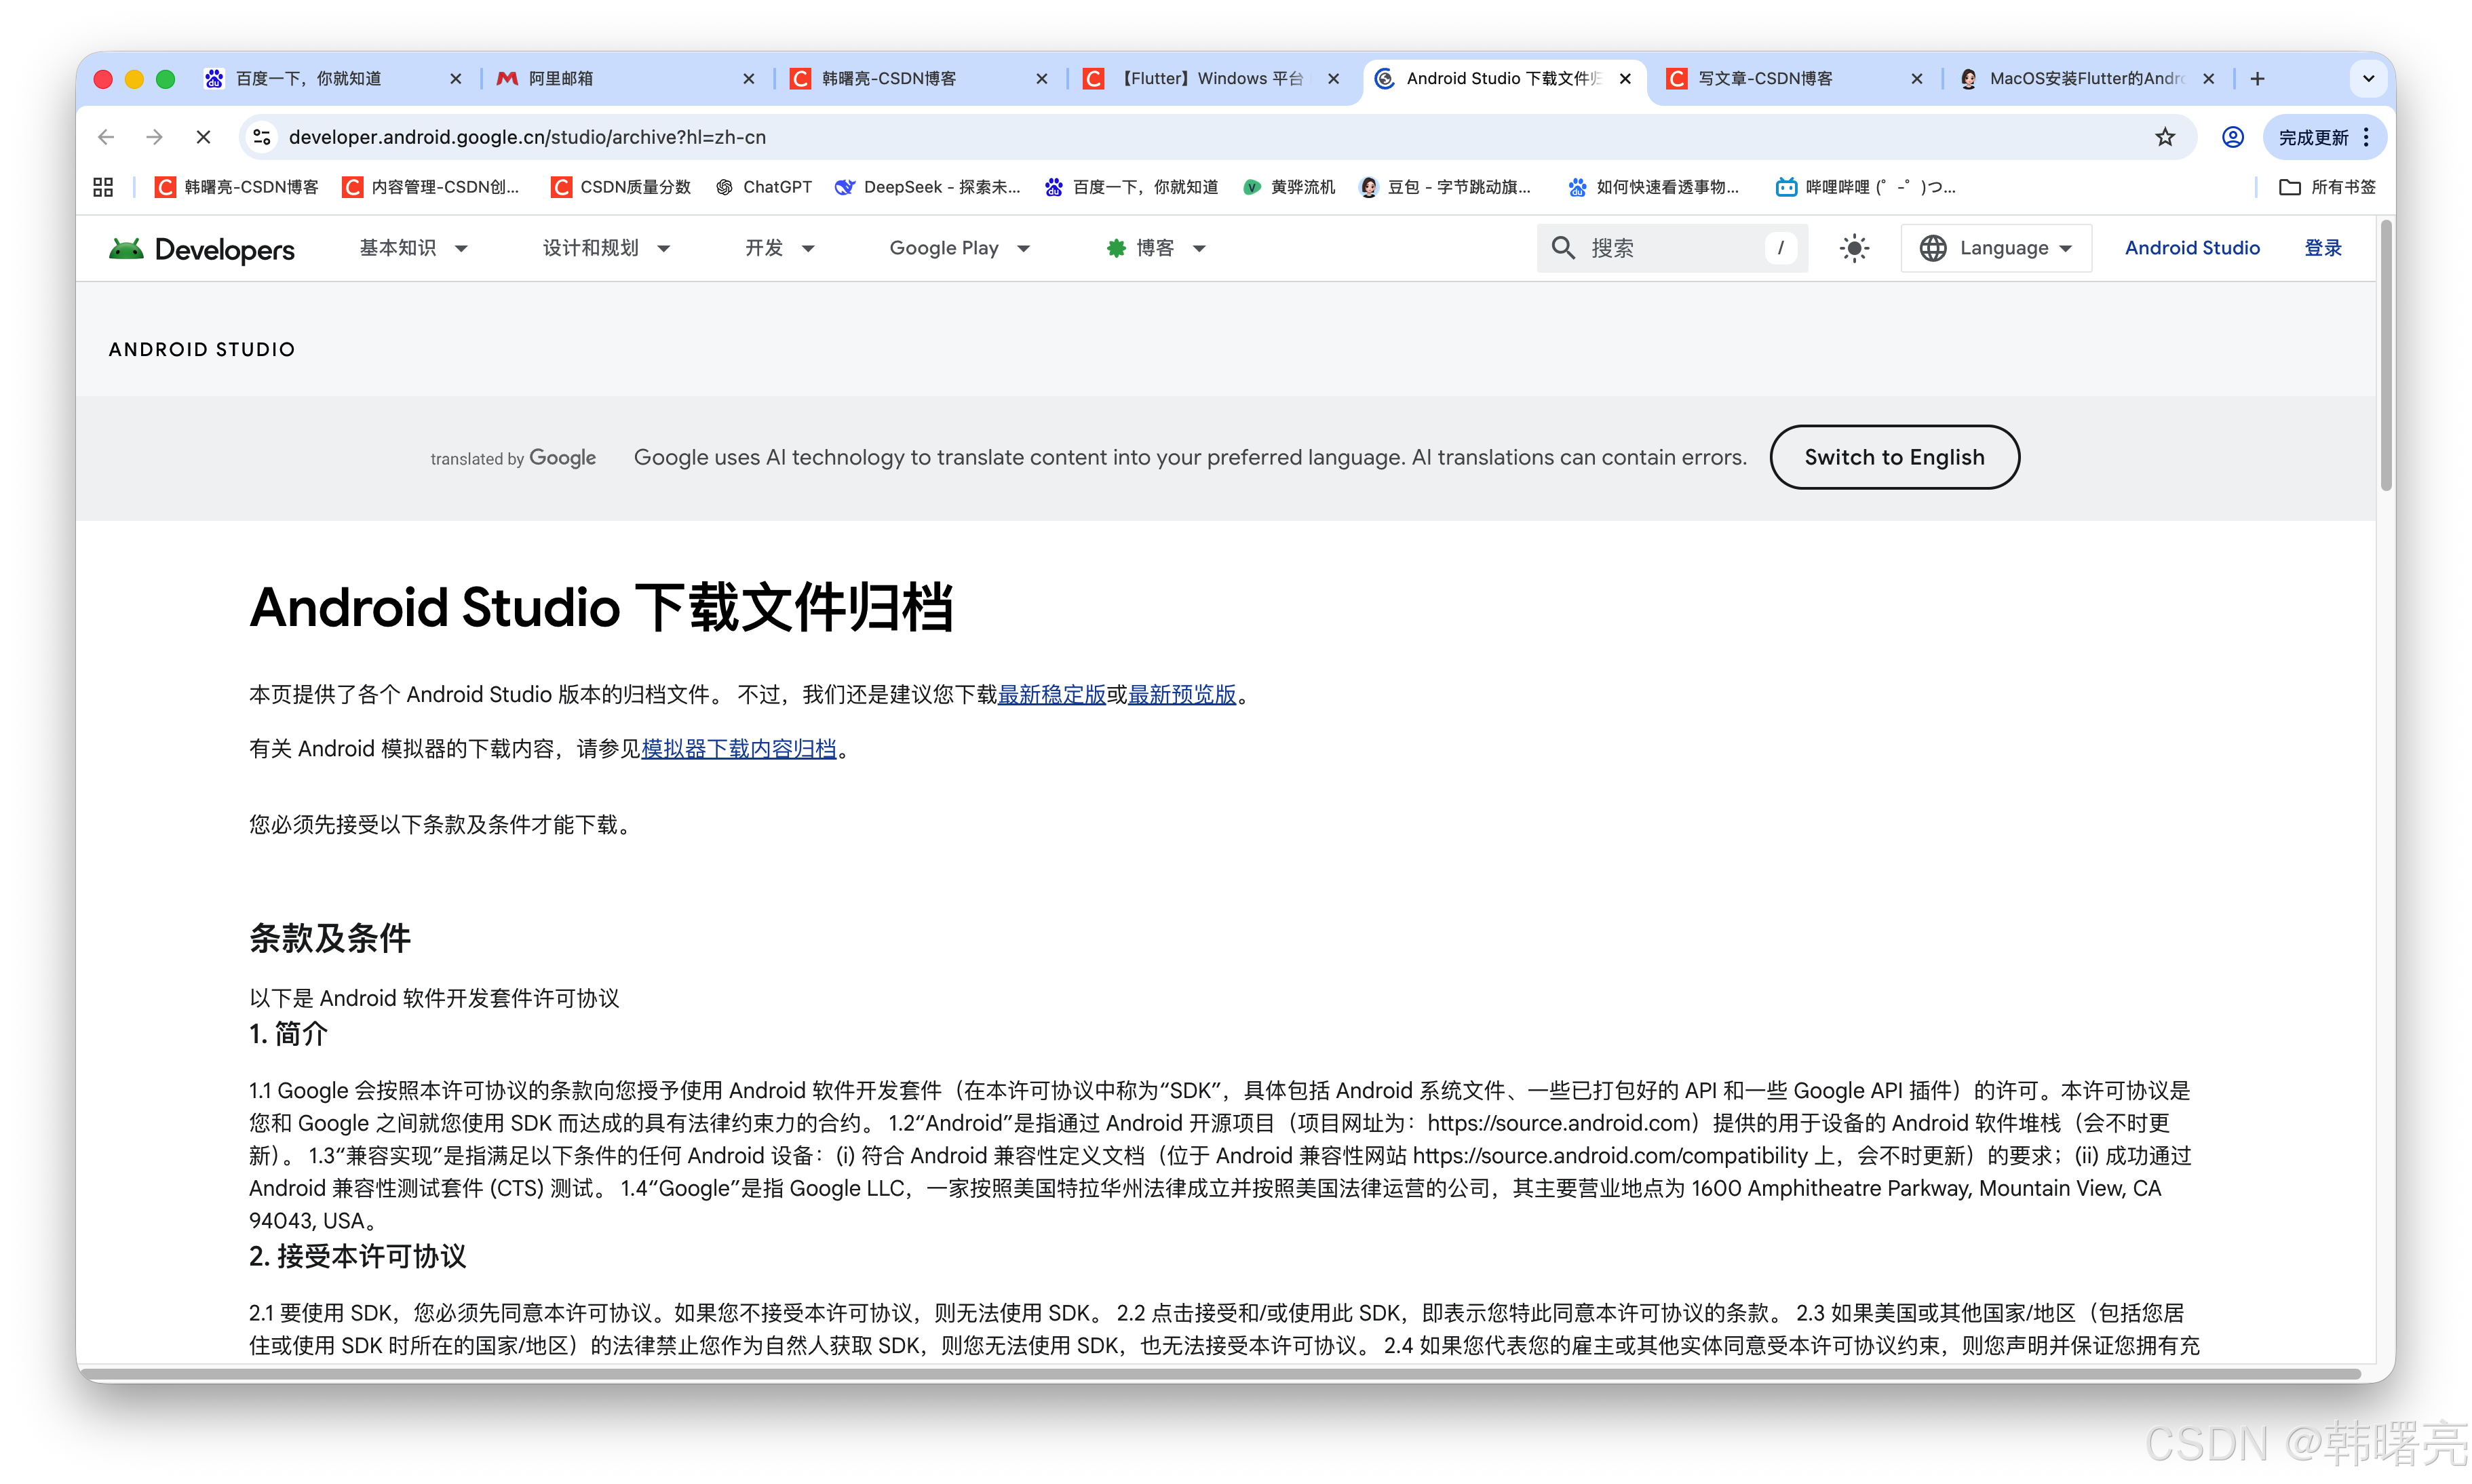Click the 登录 sign-in link

click(x=2323, y=248)
